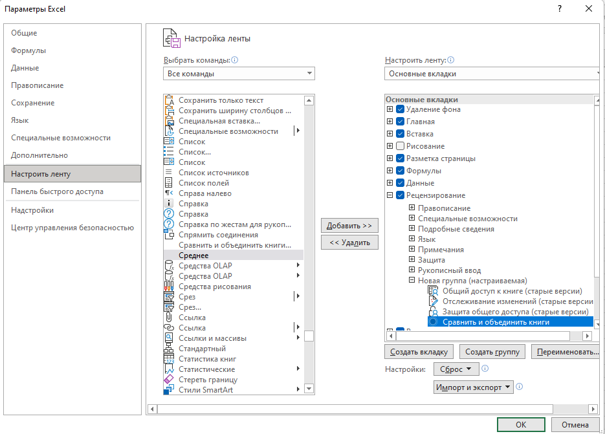Viewport: 605px width, 434px height.
Task: Open 'Центр управления безопасностью' category
Action: [72, 228]
